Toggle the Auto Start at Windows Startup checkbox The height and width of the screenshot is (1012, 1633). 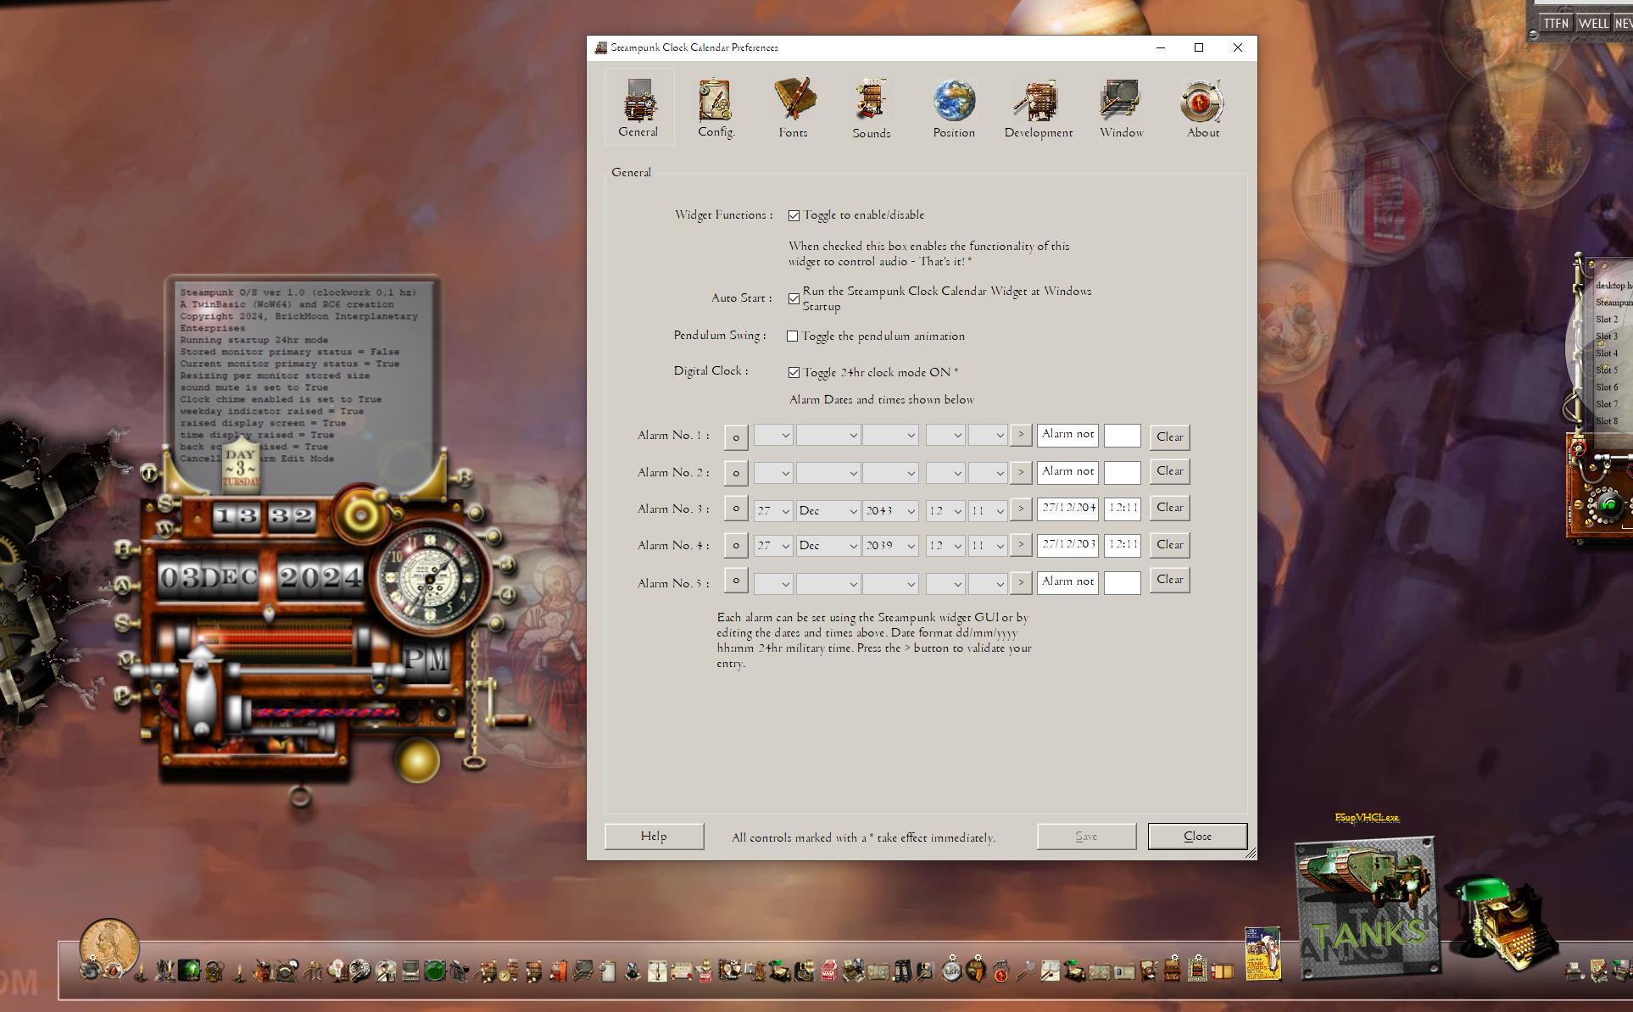(x=794, y=298)
